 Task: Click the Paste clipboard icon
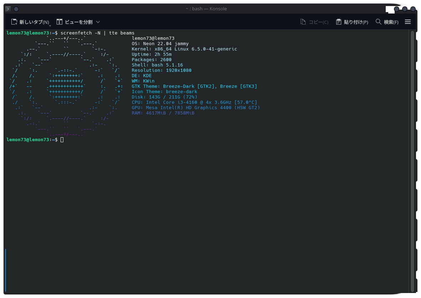pyautogui.click(x=338, y=21)
